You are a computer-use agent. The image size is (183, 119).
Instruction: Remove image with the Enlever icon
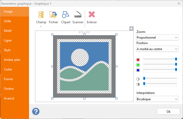click(92, 15)
